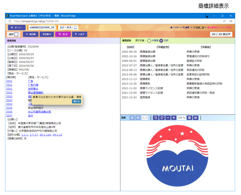Click the 戻る back button
This screenshot has width=241, height=195.
63,34
